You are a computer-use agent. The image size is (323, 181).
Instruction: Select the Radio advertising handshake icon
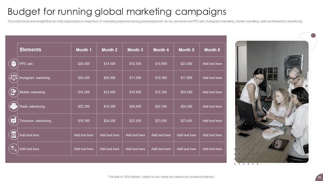click(x=14, y=106)
